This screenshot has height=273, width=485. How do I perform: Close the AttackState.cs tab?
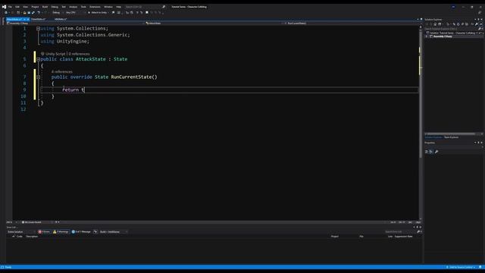pos(28,19)
